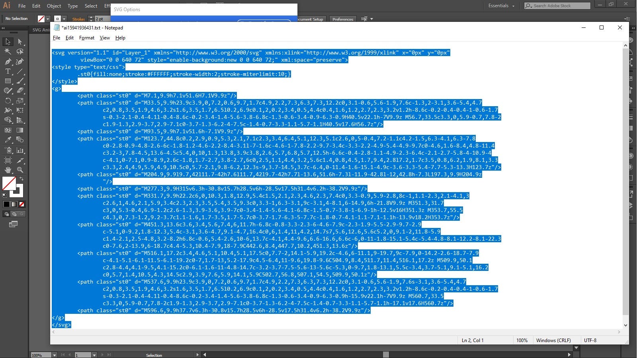Select the Pen tool
Image resolution: width=637 pixels, height=358 pixels.
(8, 61)
